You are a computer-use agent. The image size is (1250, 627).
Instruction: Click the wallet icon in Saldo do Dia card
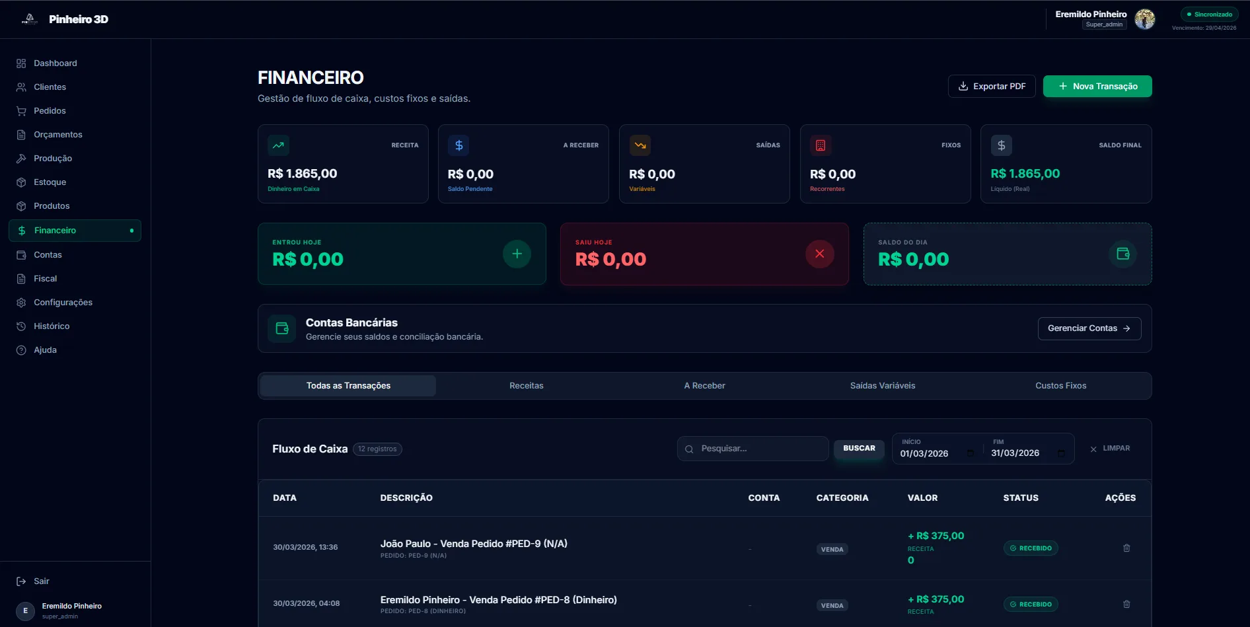pos(1122,254)
